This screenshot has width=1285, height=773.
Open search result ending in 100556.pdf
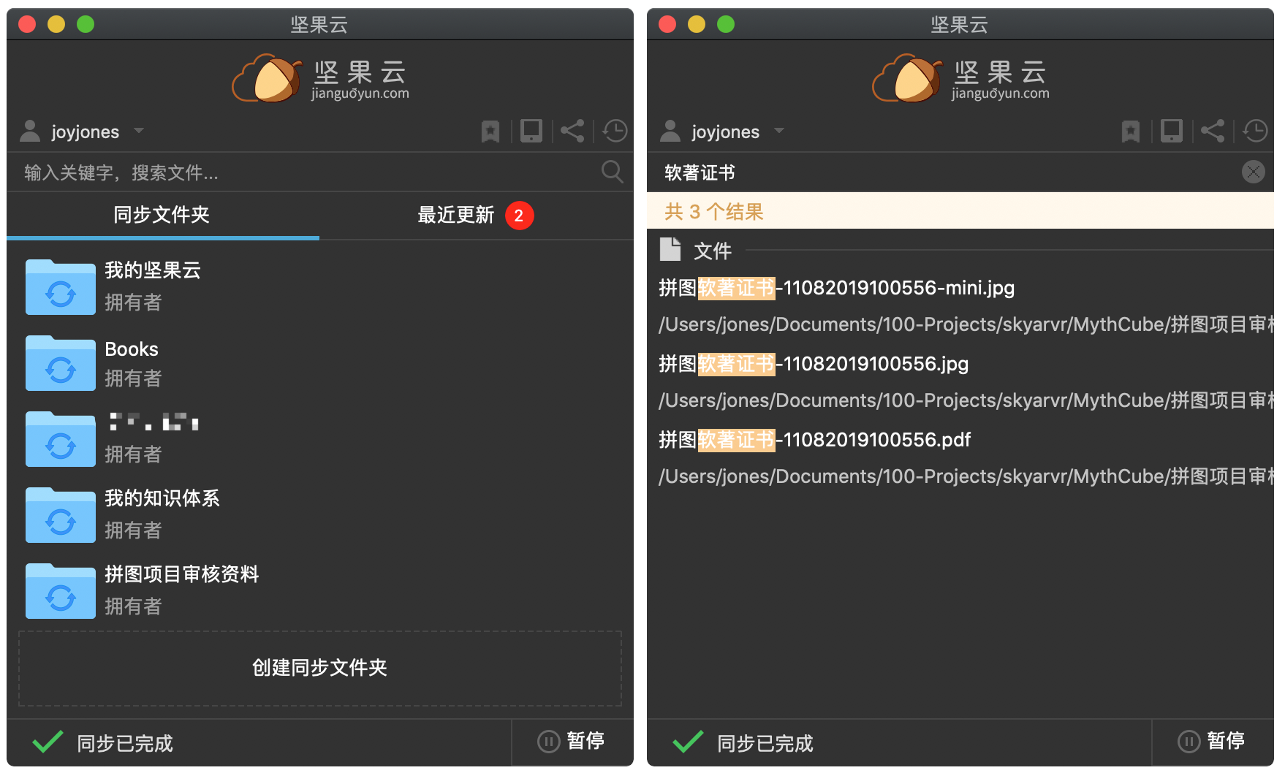pyautogui.click(x=814, y=440)
